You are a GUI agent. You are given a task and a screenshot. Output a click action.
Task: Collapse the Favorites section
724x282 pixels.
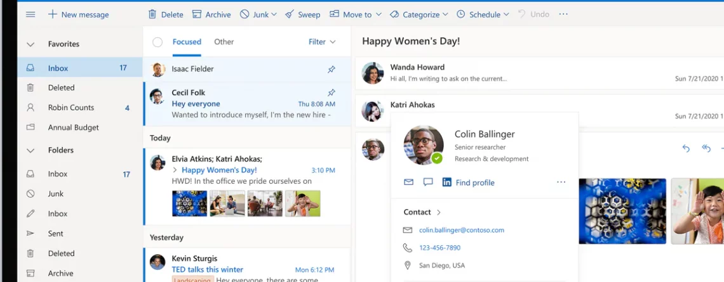click(x=30, y=44)
